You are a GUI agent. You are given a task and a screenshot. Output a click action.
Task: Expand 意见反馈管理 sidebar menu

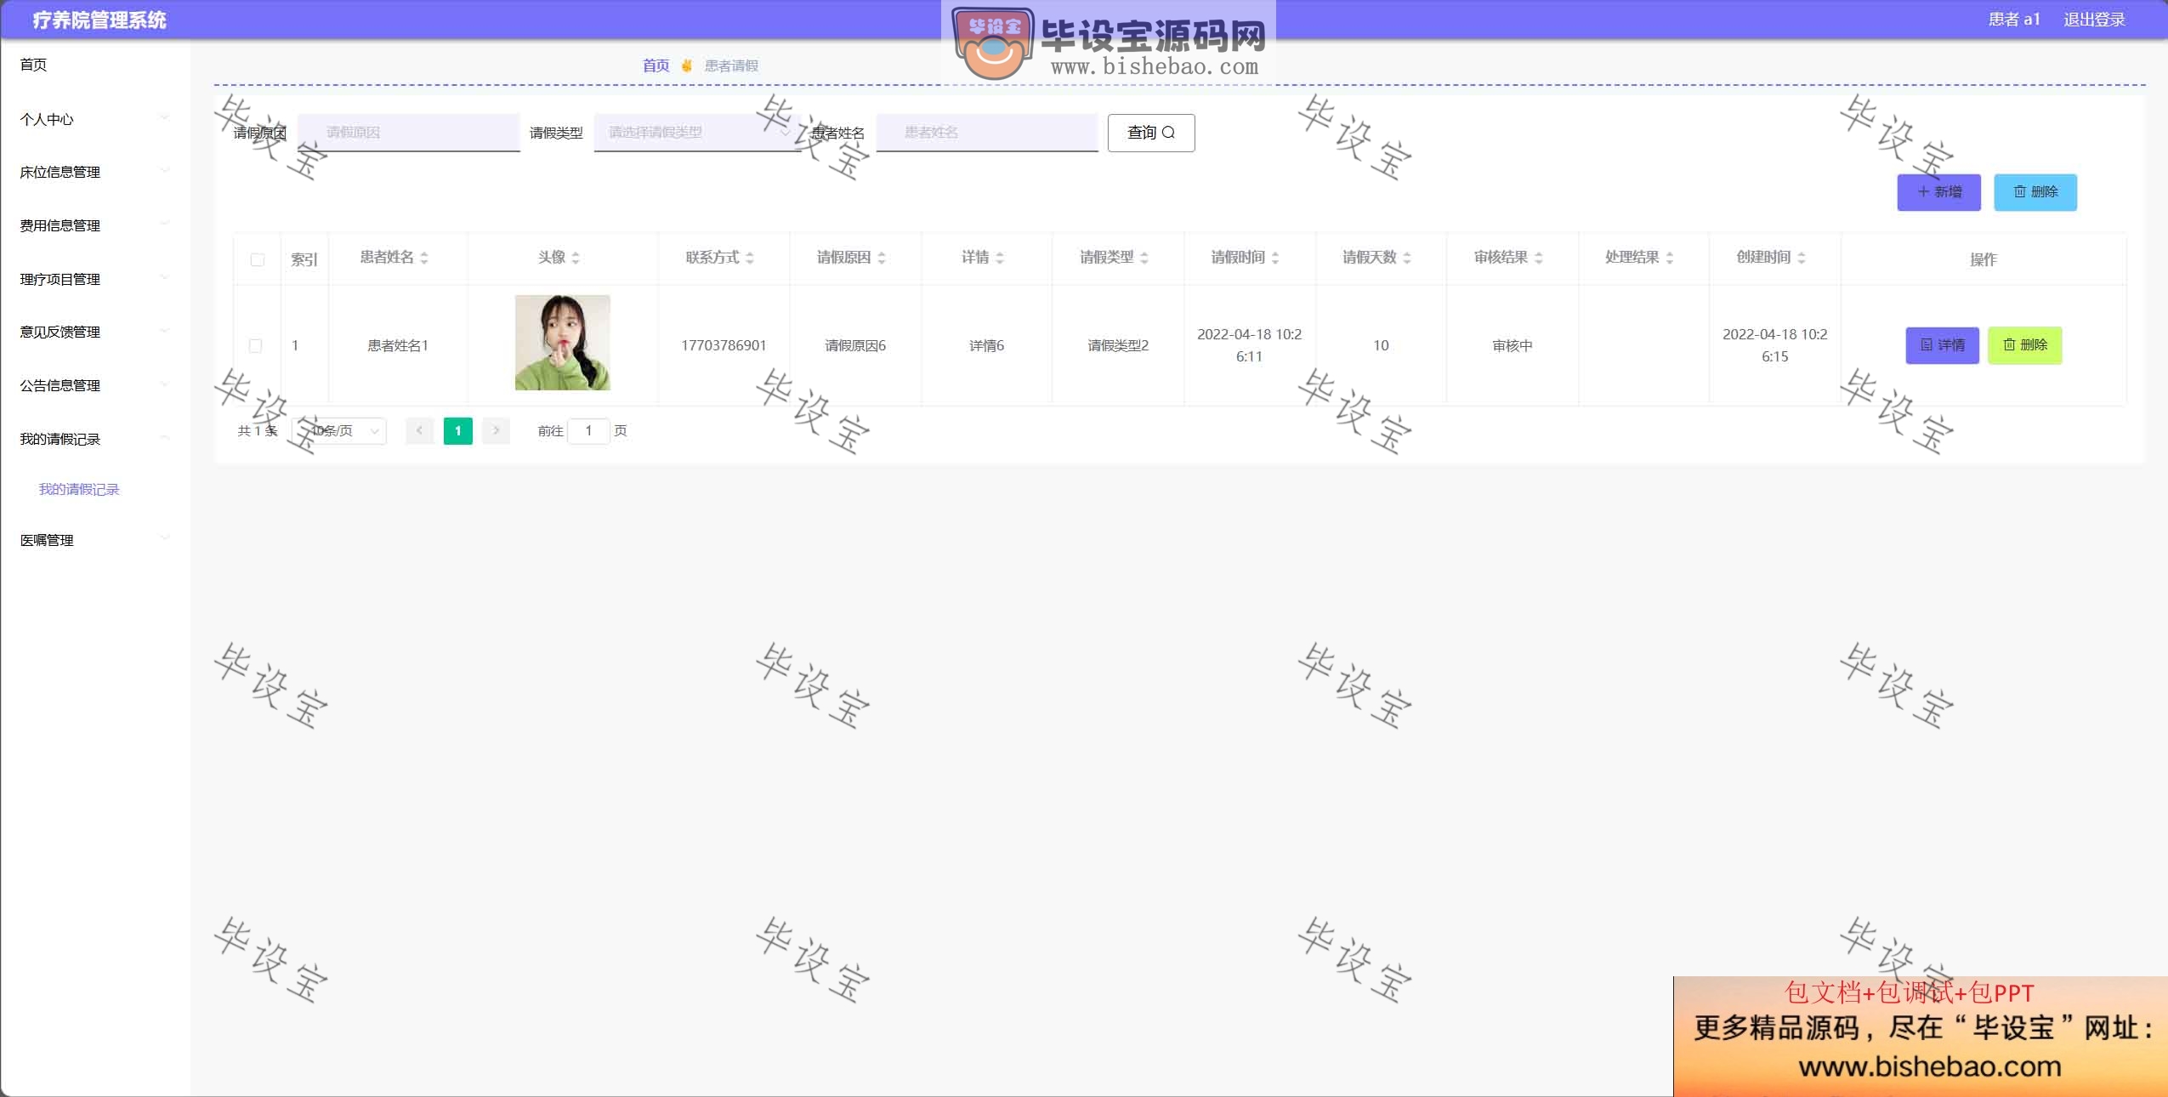click(94, 332)
